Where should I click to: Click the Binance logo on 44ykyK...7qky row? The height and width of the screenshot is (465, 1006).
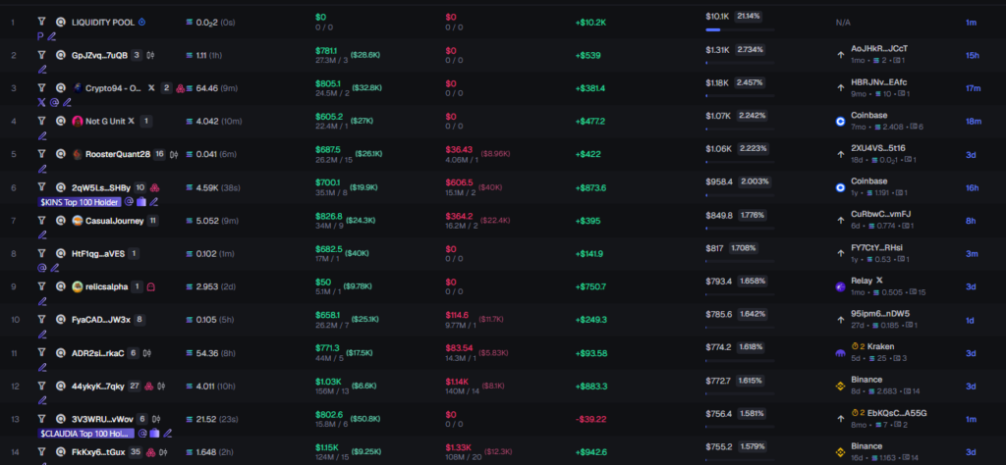coord(841,387)
